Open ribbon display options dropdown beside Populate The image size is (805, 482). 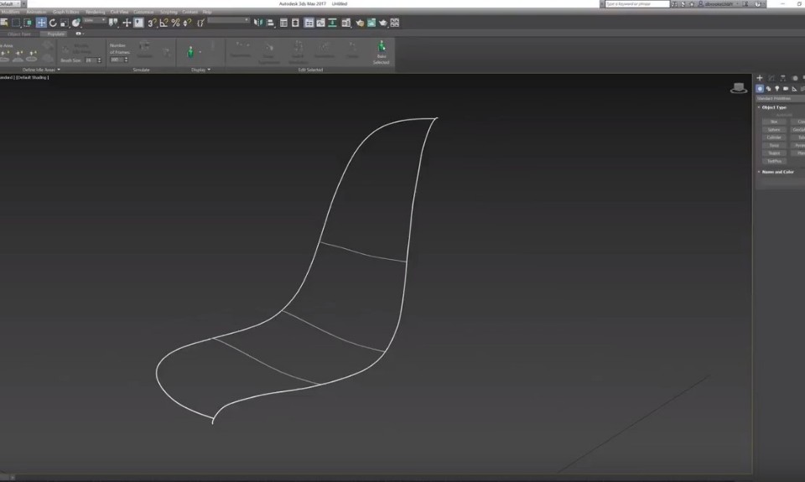click(80, 34)
